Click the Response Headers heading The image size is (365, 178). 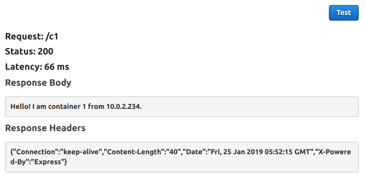(46, 128)
